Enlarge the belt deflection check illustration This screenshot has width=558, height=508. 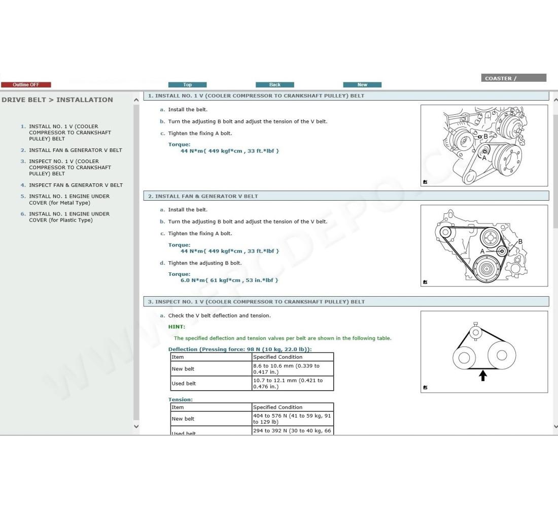coord(484,352)
